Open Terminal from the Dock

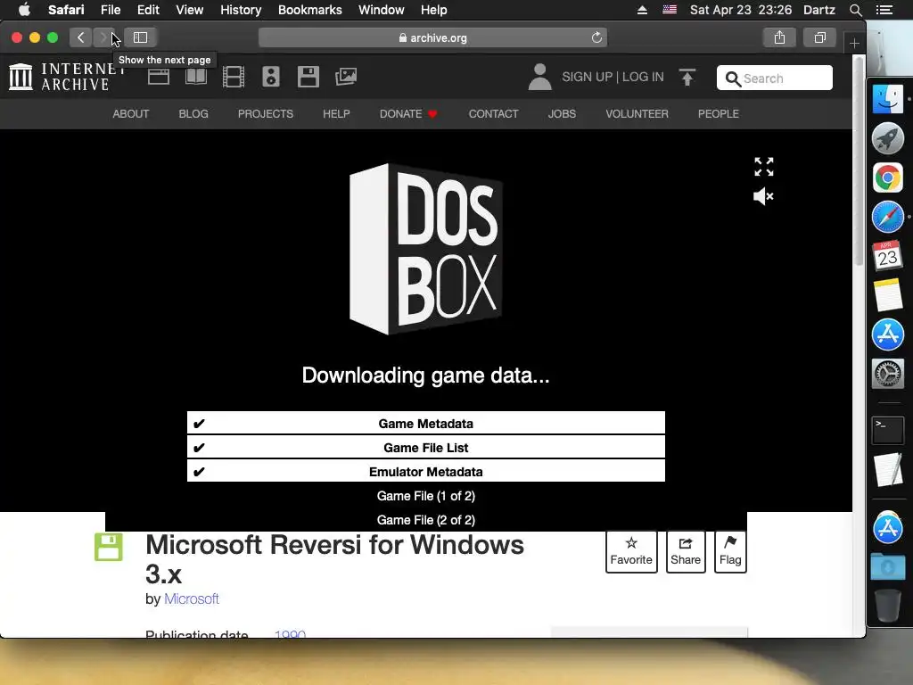[x=887, y=431]
